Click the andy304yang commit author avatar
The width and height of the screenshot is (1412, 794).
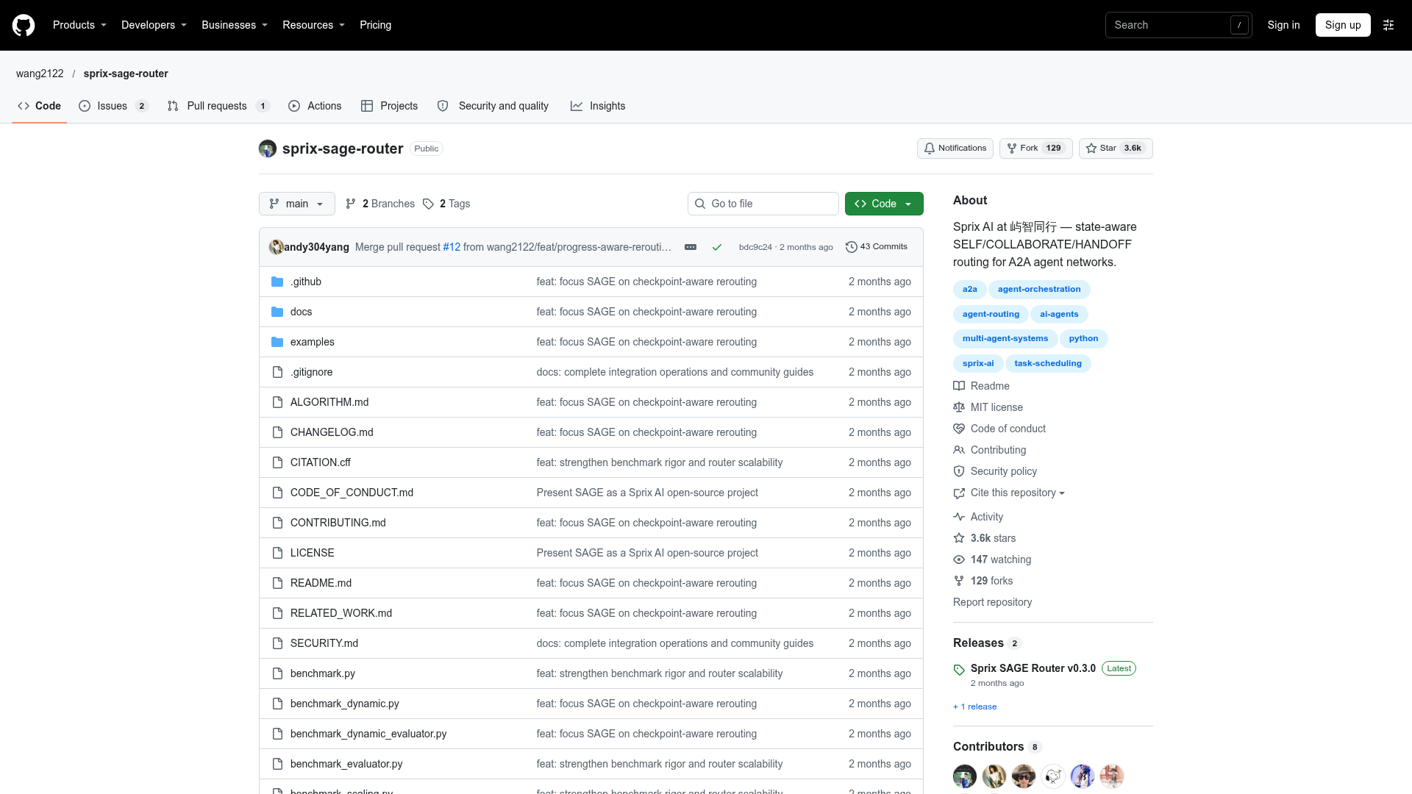click(x=277, y=247)
